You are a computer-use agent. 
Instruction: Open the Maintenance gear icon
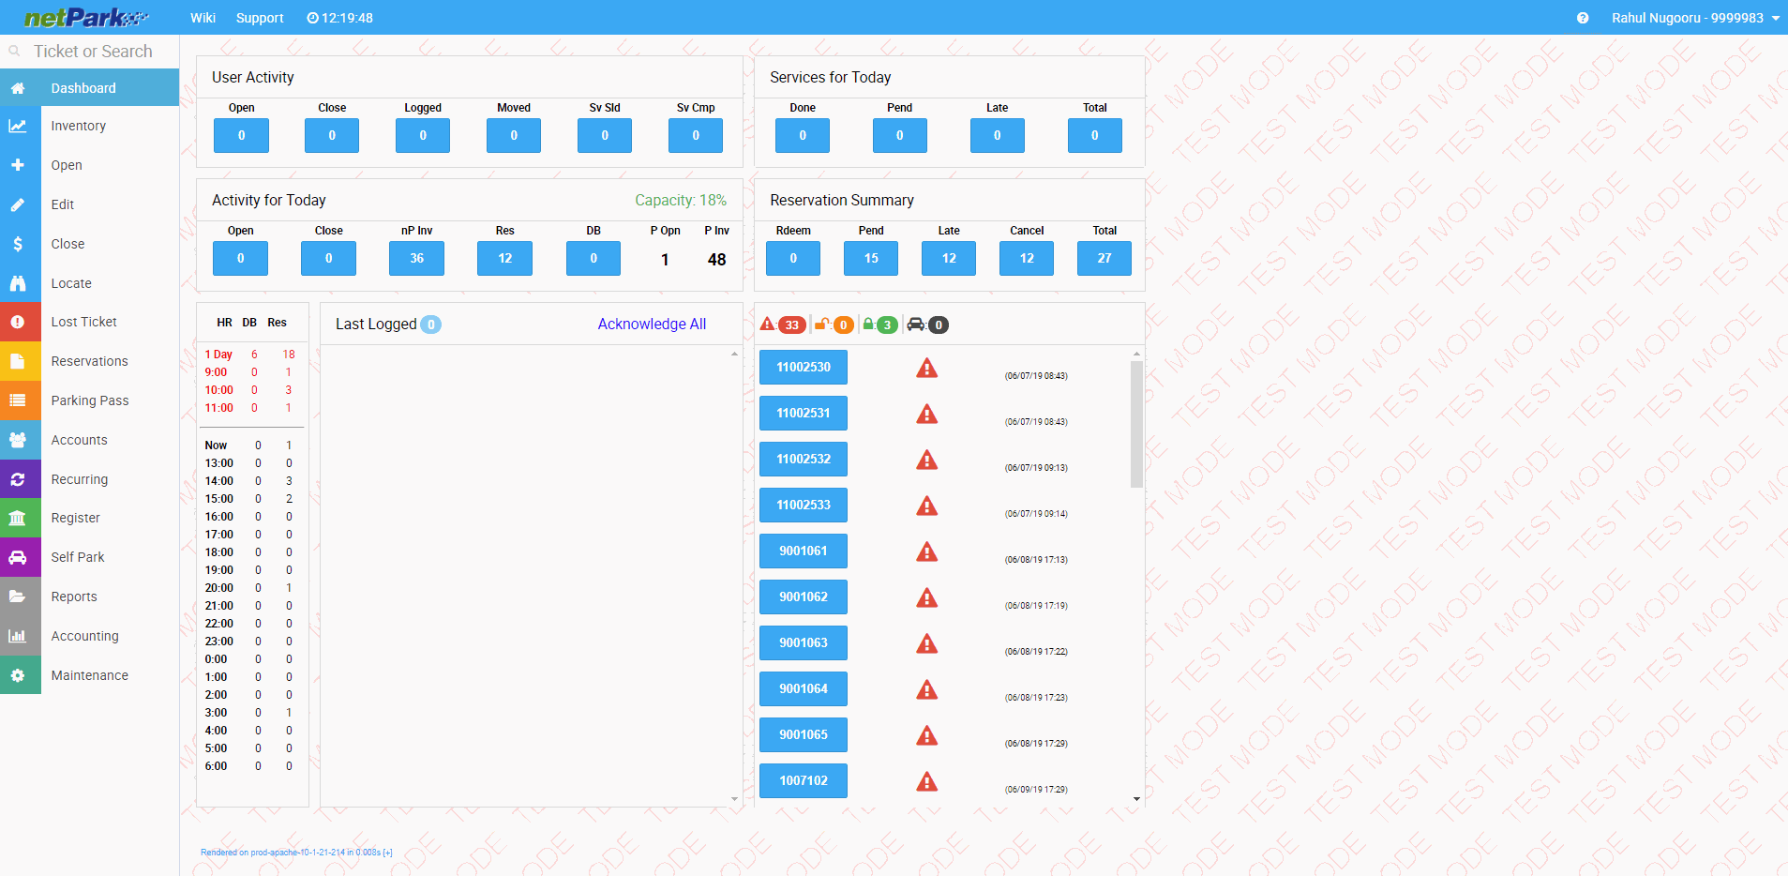(x=18, y=675)
